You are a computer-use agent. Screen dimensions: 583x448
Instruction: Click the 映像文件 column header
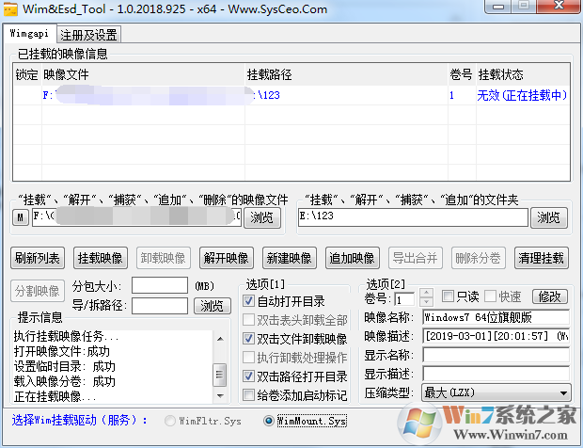pos(143,74)
